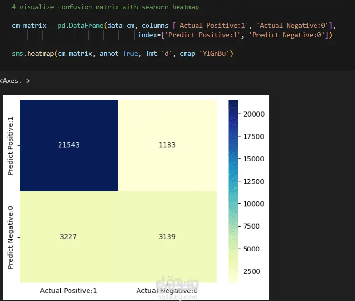This screenshot has width=355, height=301.
Task: Click the 12500 colorbar tick label
Action: pyautogui.click(x=254, y=182)
